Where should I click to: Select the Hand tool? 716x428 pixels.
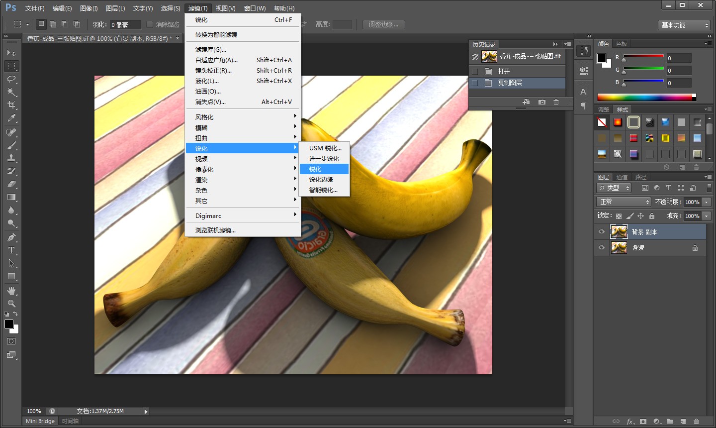click(11, 291)
